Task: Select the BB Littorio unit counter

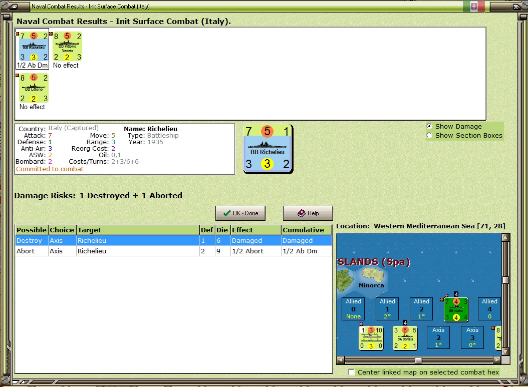Action: point(34,88)
